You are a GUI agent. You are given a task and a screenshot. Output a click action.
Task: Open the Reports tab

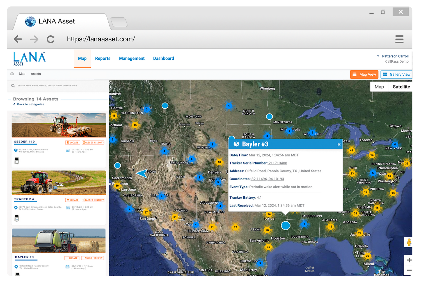point(103,59)
